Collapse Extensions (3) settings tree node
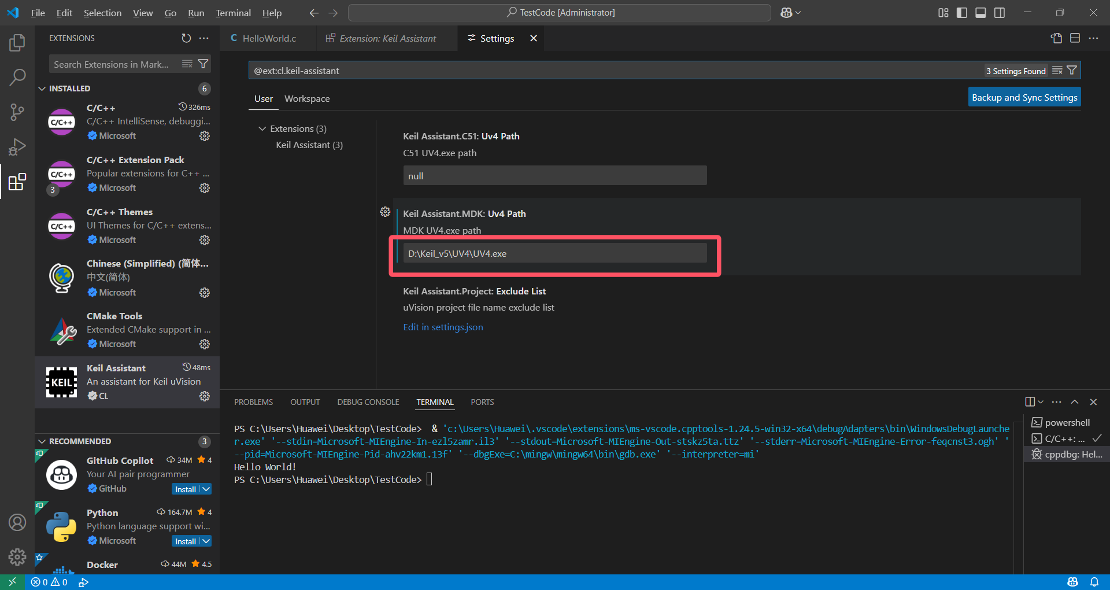 (x=262, y=128)
